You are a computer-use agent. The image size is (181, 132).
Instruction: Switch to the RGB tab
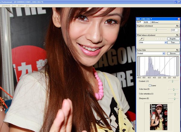[x=146, y=22]
